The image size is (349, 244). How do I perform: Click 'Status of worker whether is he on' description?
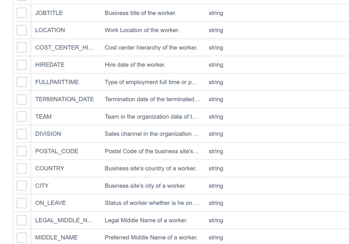152,203
